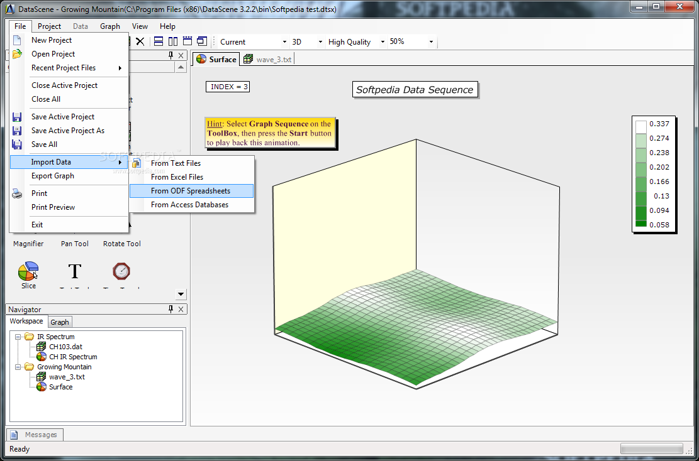Pin the Navigator panel
Viewport: 699px width, 461px height.
coord(171,309)
